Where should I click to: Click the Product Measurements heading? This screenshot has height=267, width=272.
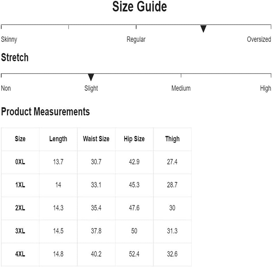click(45, 111)
